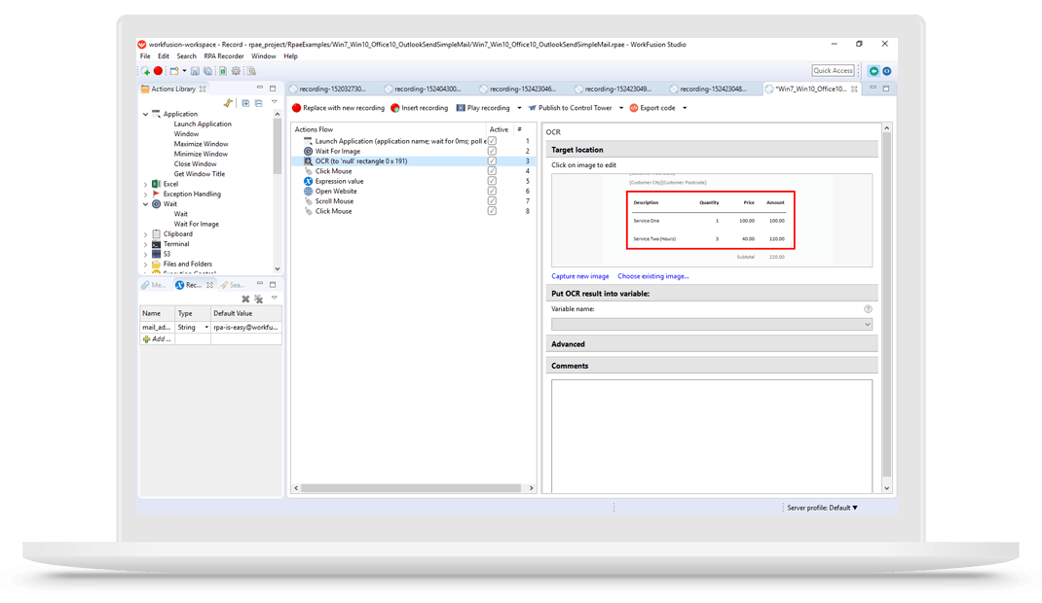Collapse the Wait tree node

(x=145, y=204)
